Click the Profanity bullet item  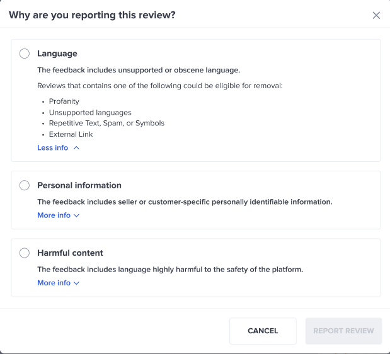point(64,101)
